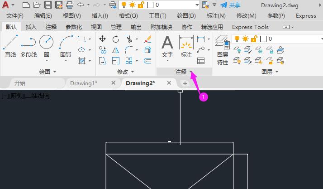
Task: Save drawing with the floppy disk icon
Action: pos(48,5)
